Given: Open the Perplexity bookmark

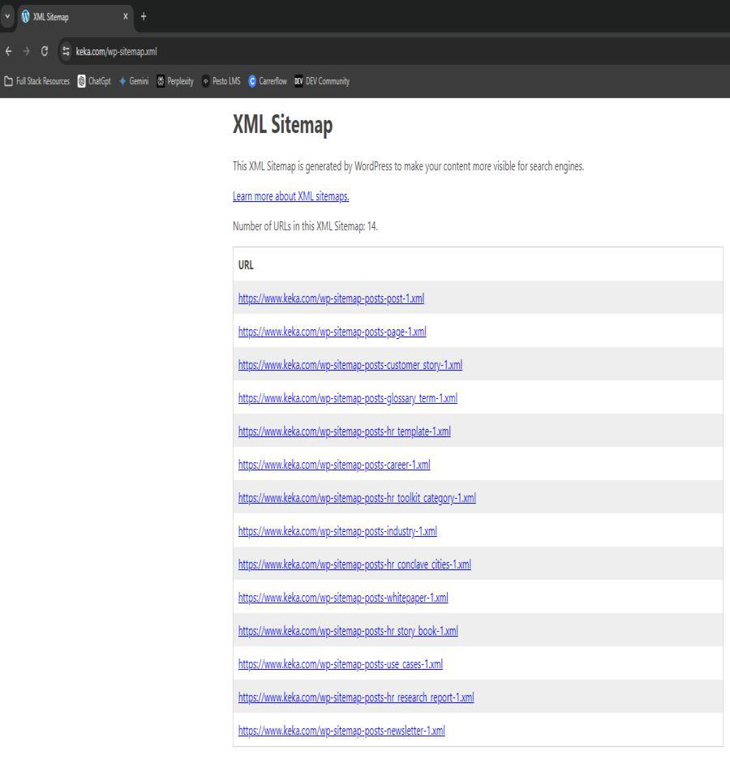Looking at the screenshot, I should pyautogui.click(x=175, y=81).
